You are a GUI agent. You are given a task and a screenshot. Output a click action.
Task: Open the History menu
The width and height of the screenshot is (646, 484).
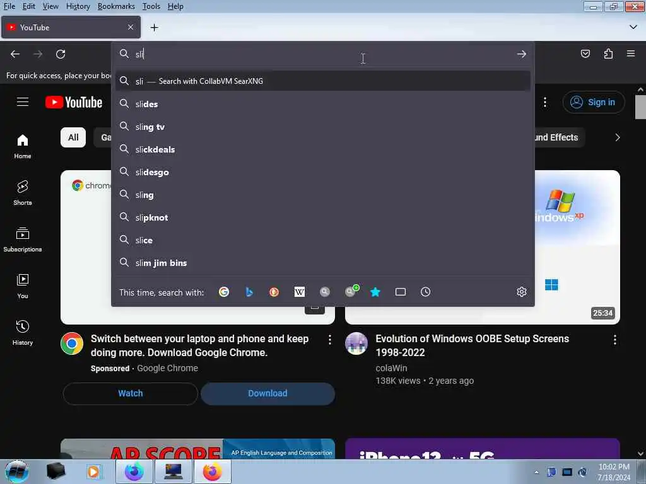tap(78, 6)
